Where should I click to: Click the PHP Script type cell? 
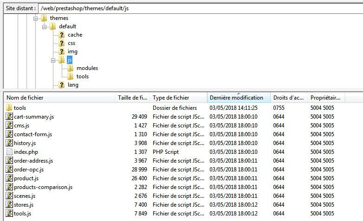[166, 152]
